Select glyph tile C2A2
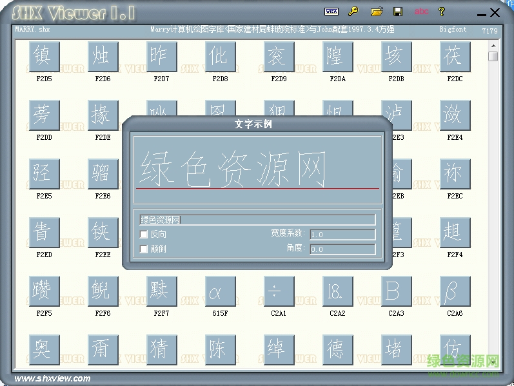This screenshot has width=514, height=386. coord(337,291)
